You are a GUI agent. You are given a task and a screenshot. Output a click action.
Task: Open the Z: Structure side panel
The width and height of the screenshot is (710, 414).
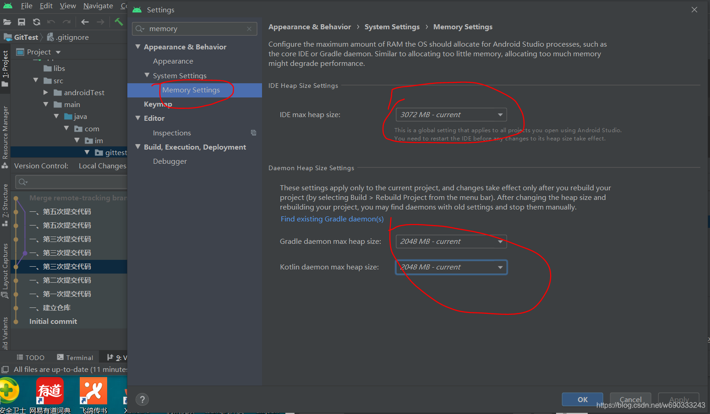tap(5, 205)
